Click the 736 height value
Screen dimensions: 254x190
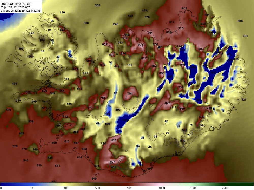(x=181, y=87)
